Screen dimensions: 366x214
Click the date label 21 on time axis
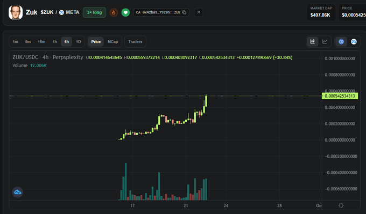pos(186,205)
